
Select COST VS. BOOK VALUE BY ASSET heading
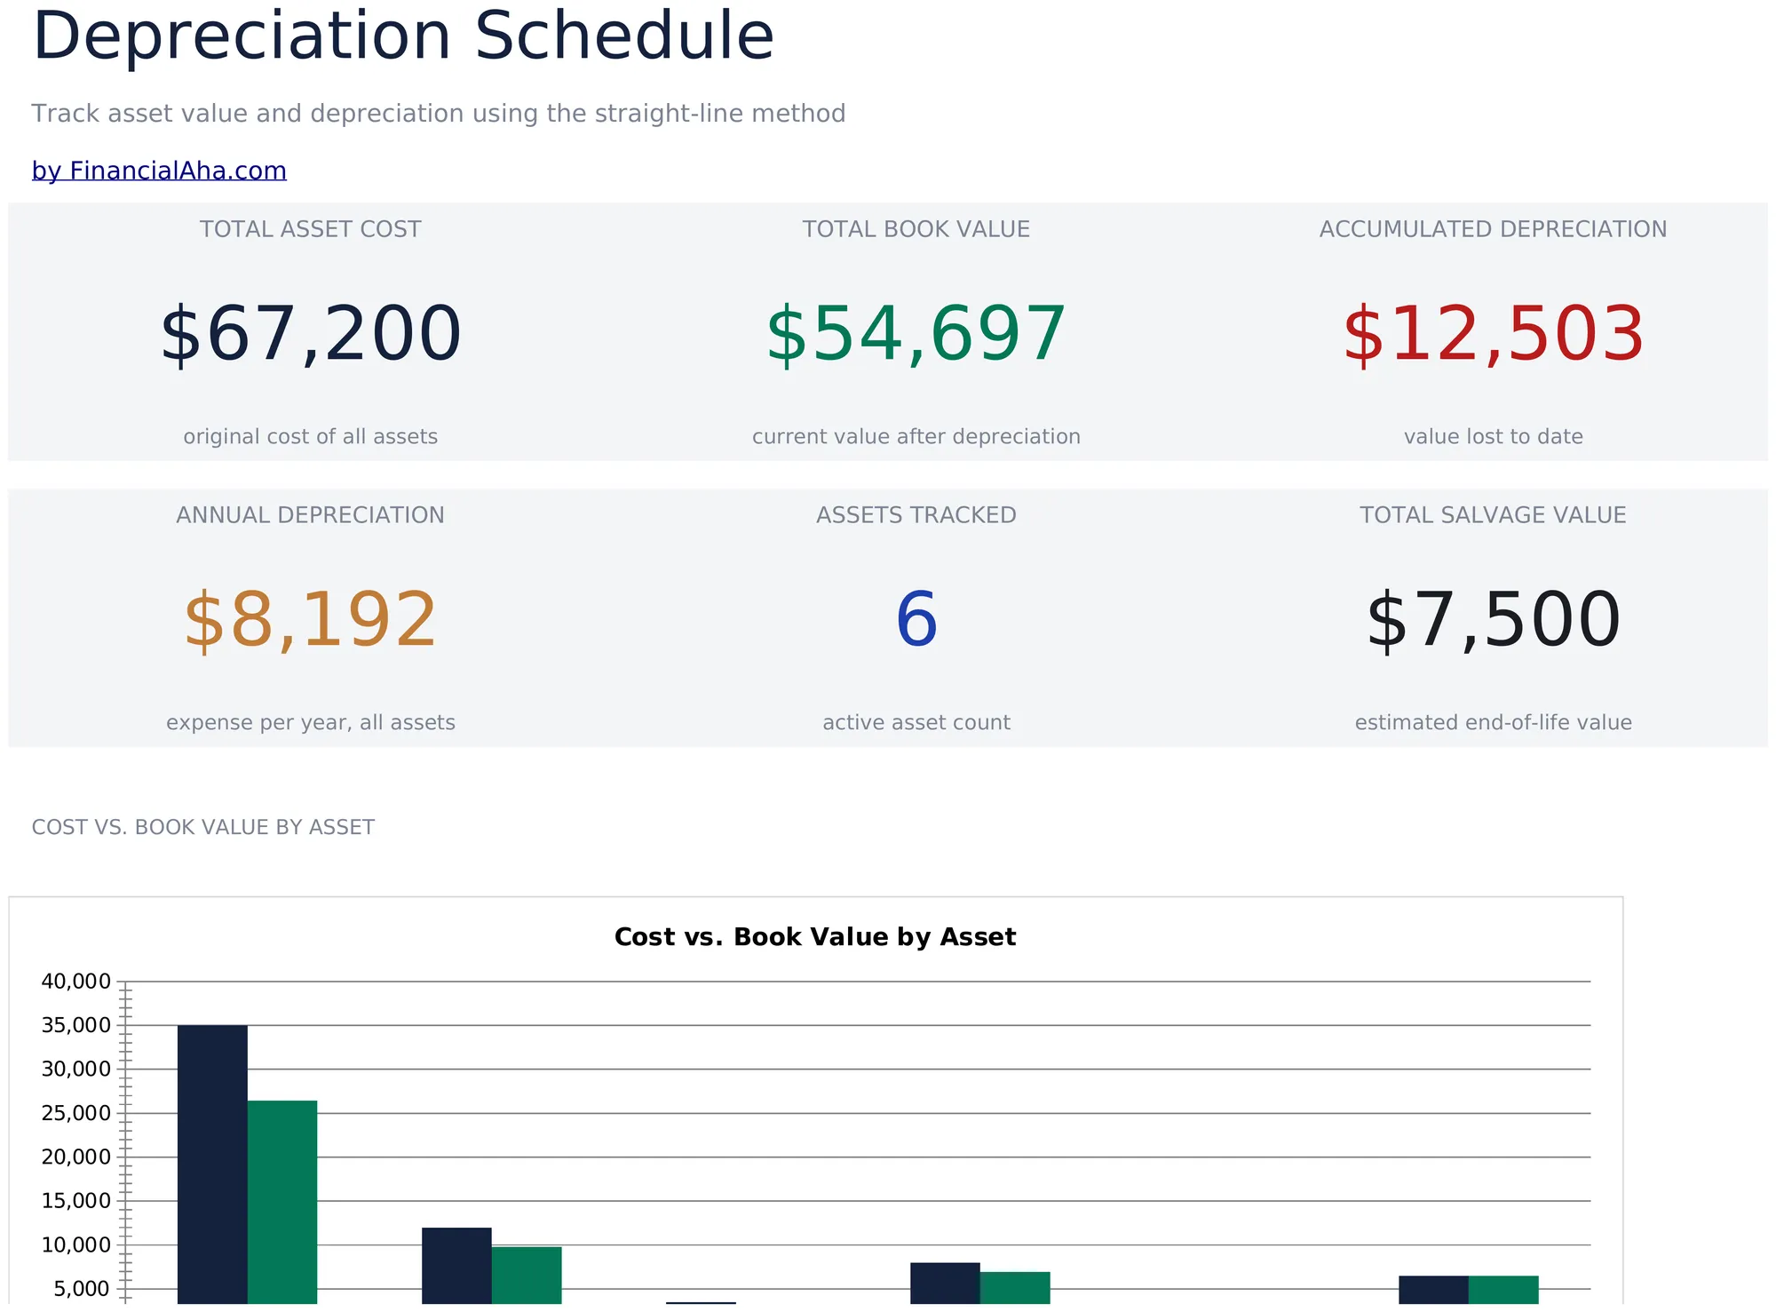[x=202, y=827]
